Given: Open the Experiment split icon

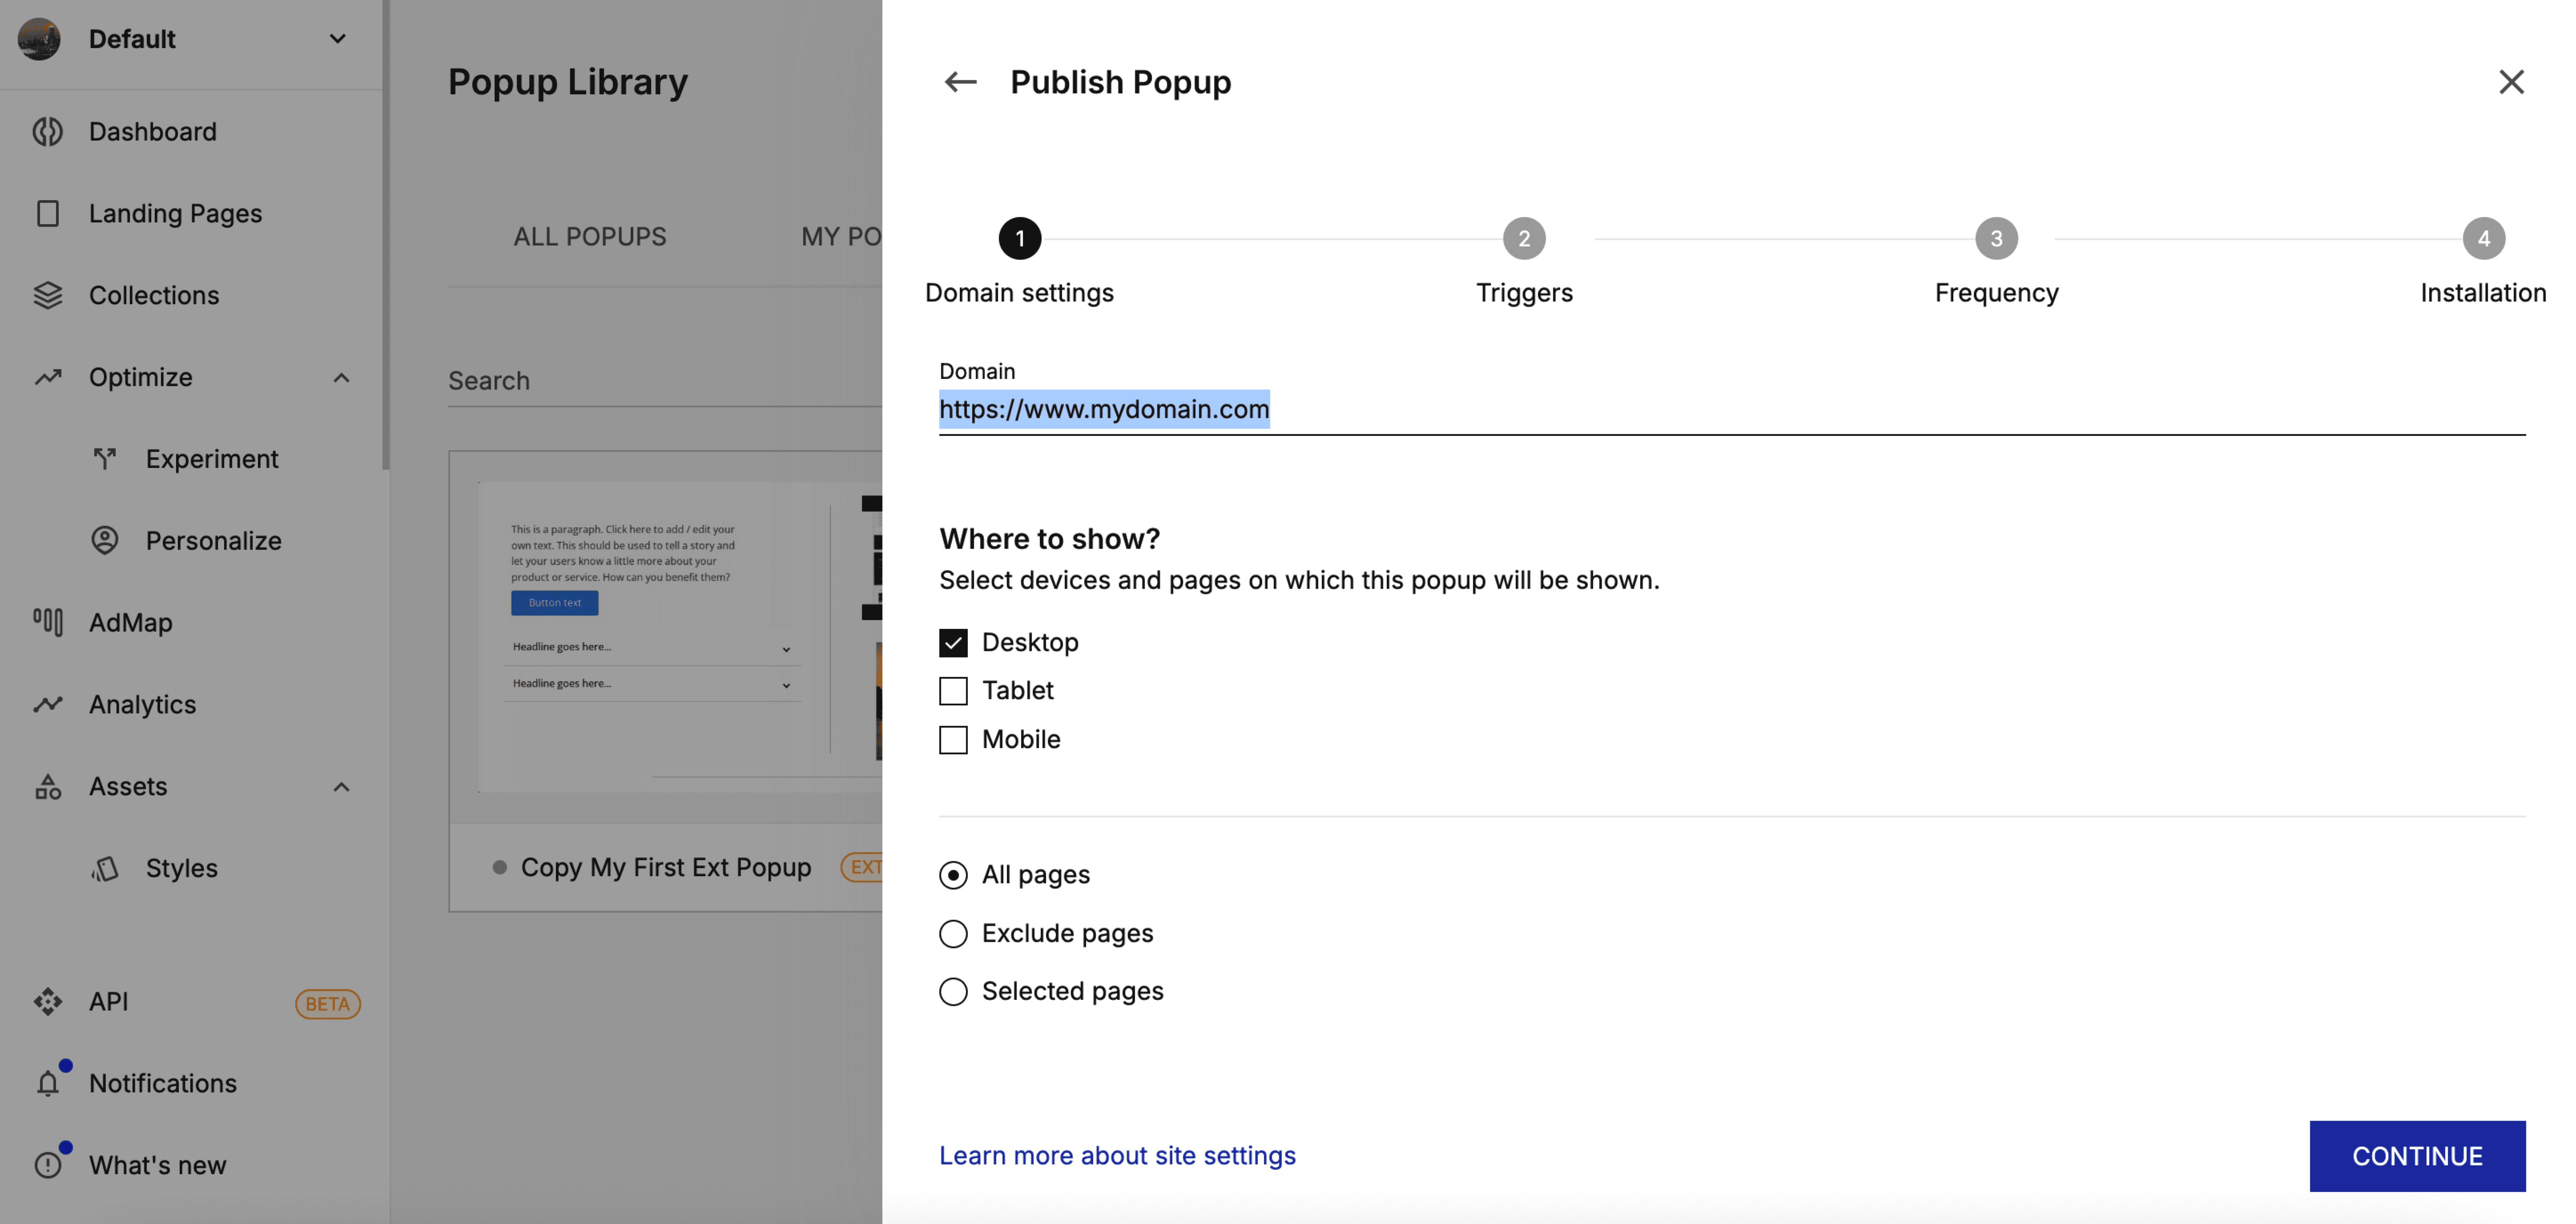Looking at the screenshot, I should click(104, 459).
